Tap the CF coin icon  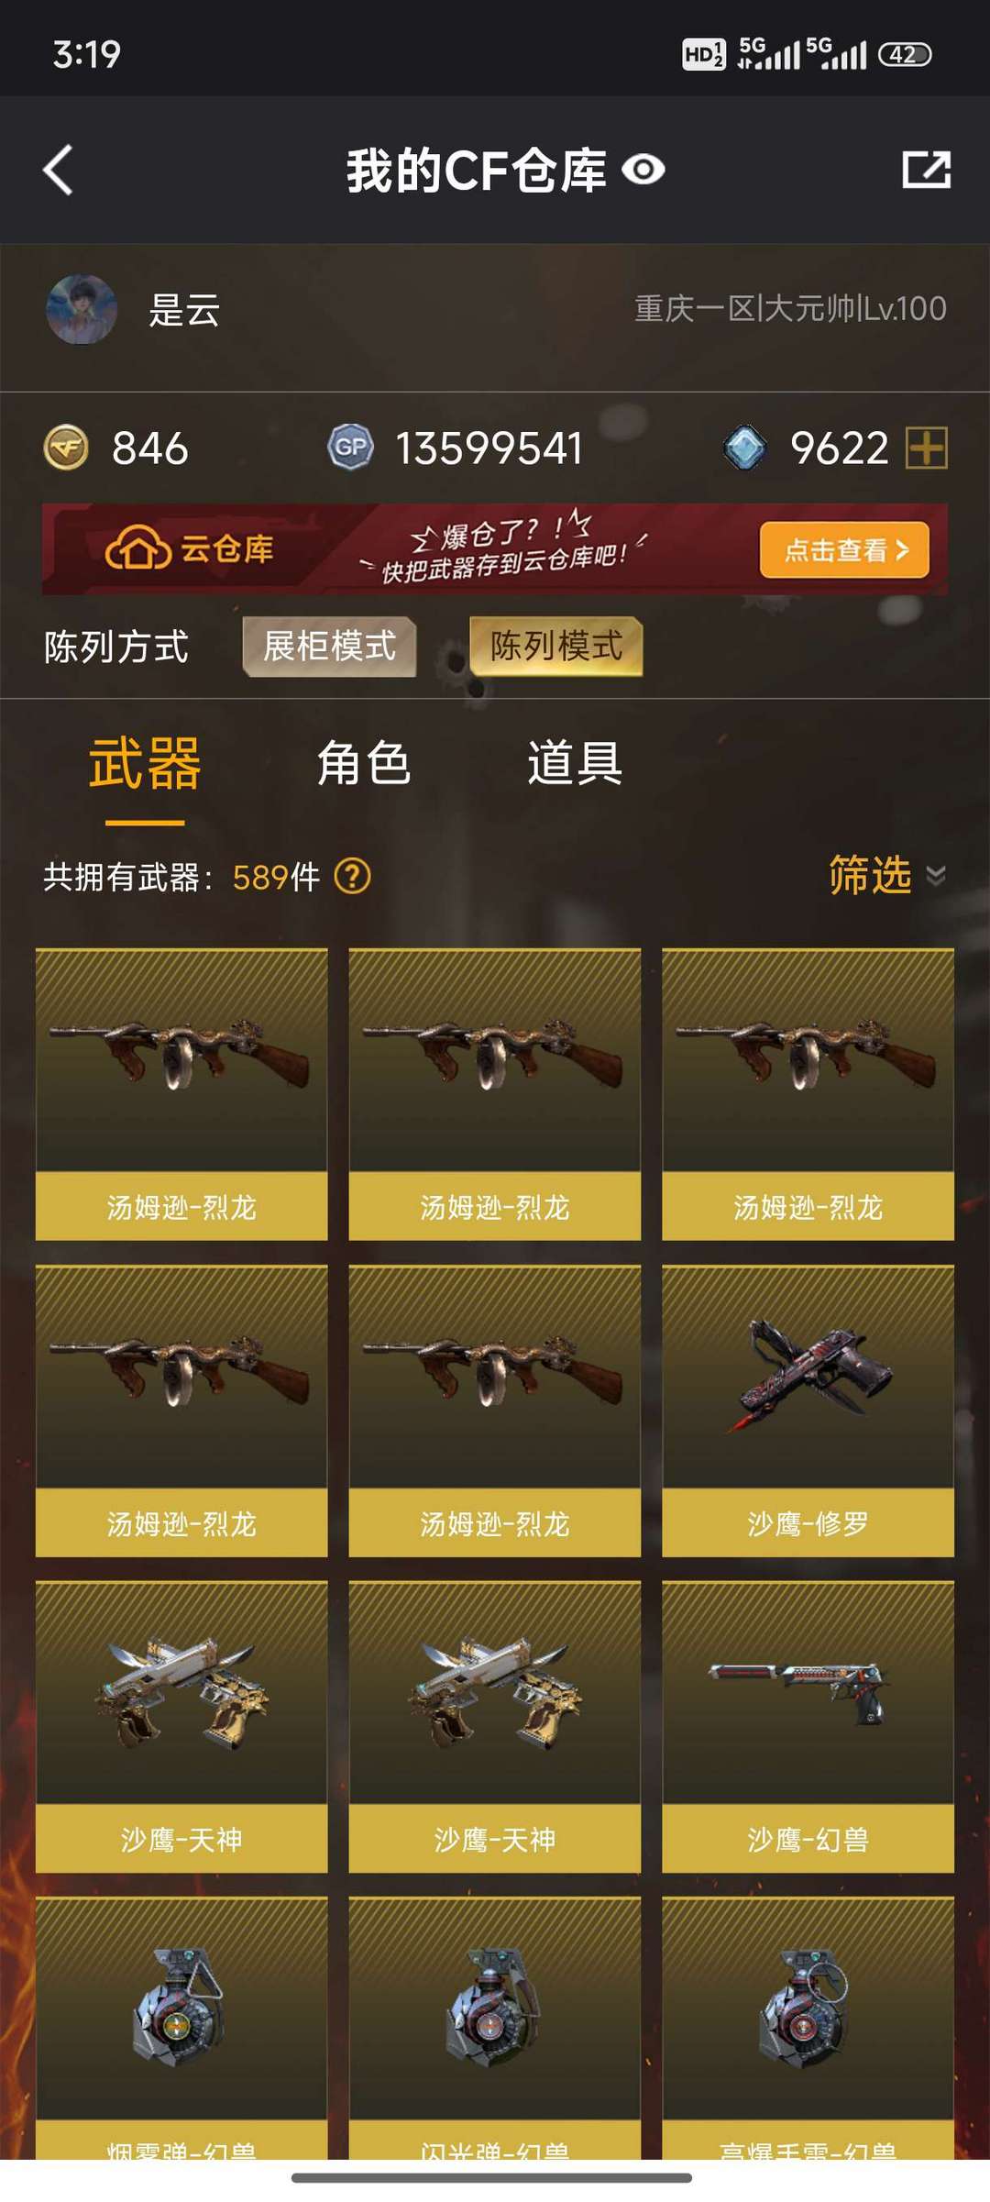[x=66, y=448]
